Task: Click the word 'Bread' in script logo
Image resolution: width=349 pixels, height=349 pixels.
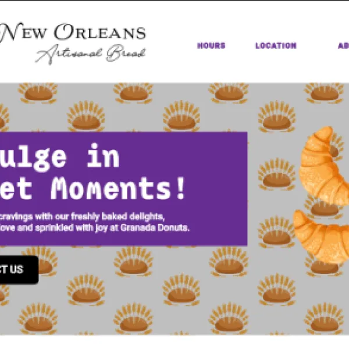Action: pos(126,54)
